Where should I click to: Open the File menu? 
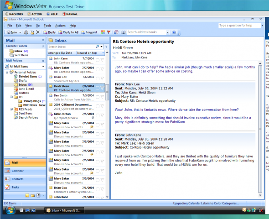(10, 26)
